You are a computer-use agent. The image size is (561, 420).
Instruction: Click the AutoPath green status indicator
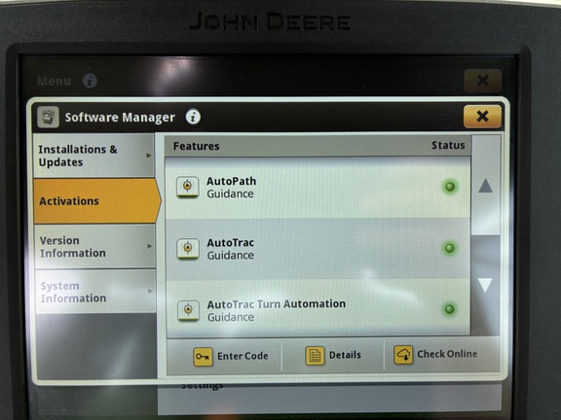(x=450, y=187)
